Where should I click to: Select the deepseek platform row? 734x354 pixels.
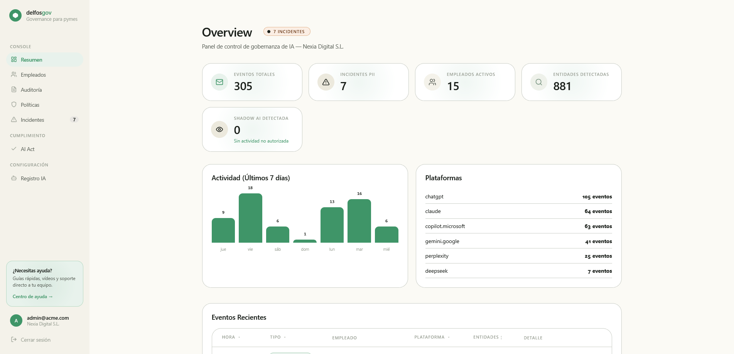(x=518, y=271)
